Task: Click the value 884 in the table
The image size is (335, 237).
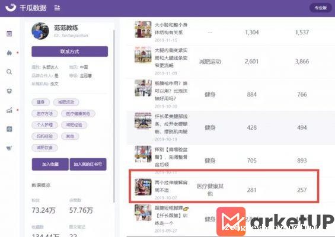Action: (x=251, y=94)
